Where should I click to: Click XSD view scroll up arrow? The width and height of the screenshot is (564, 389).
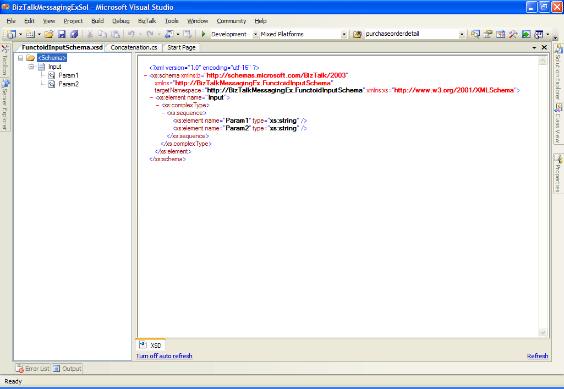543,61
